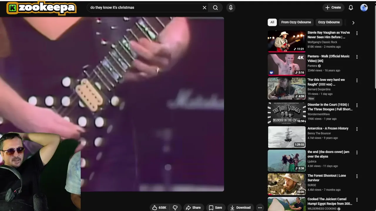This screenshot has width=376, height=211.
Task: Visit the Ljubica channel
Action: coord(312,161)
